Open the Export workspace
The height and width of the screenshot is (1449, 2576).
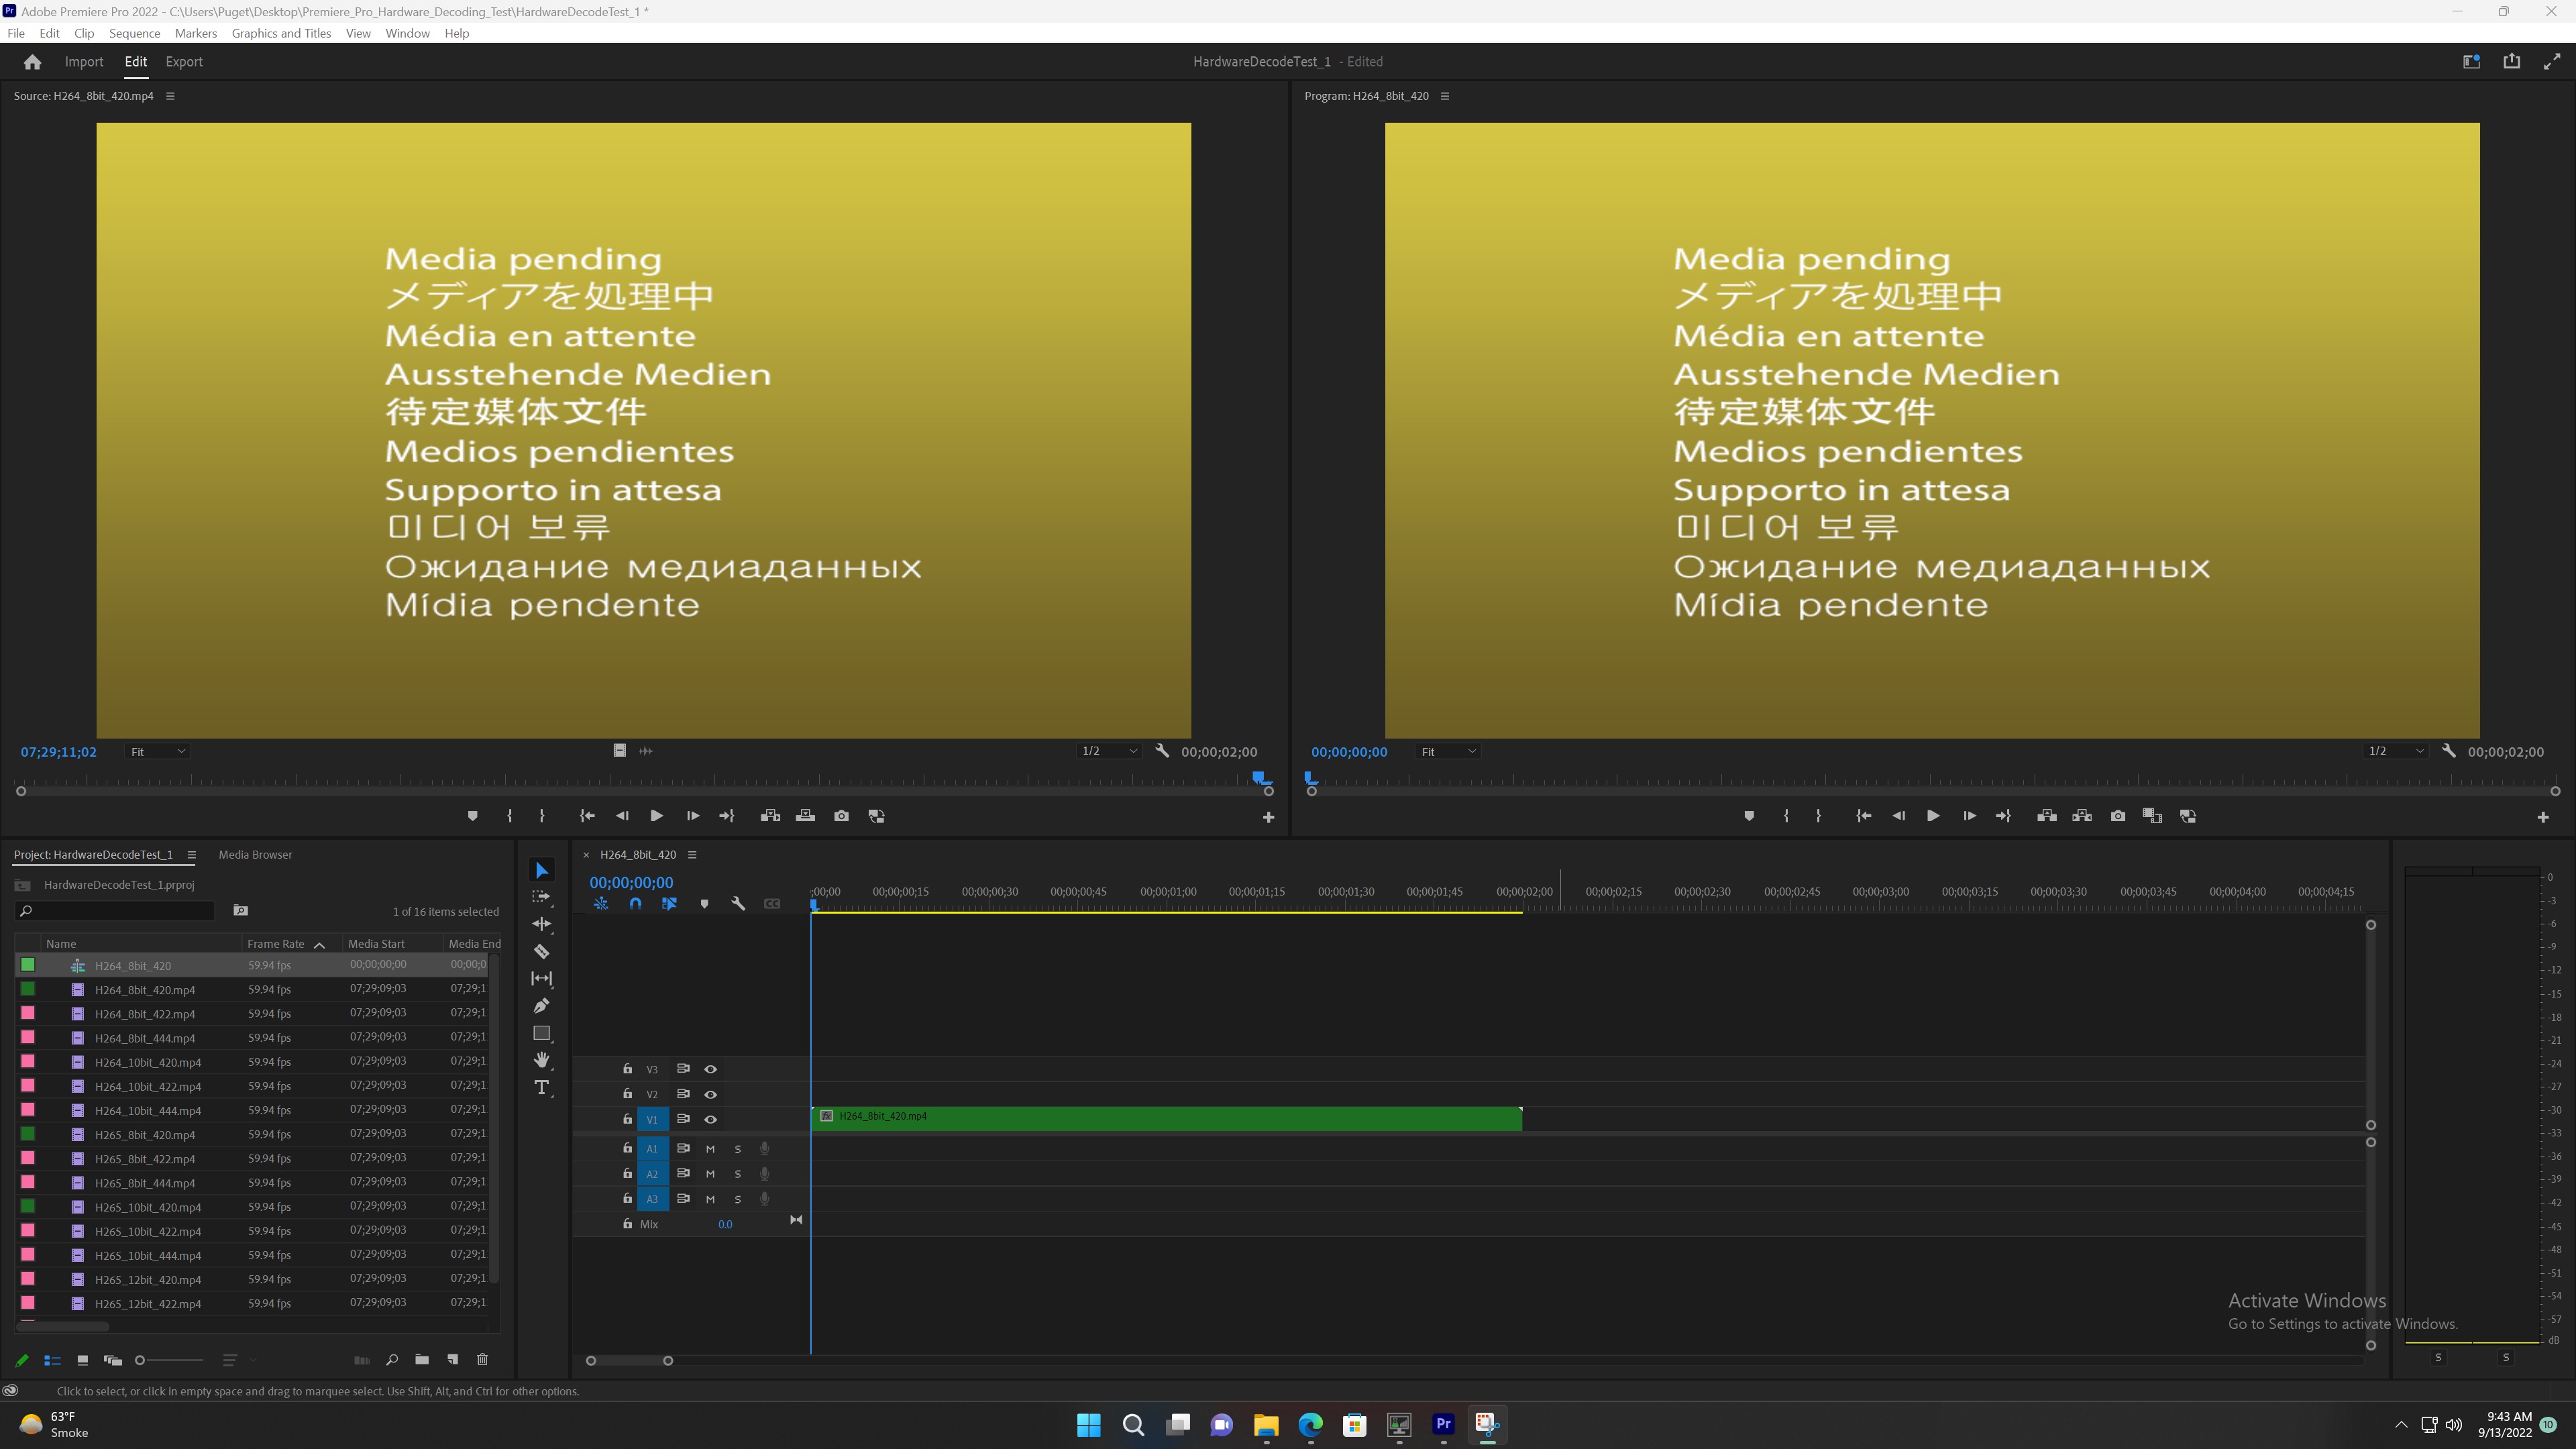pos(183,61)
